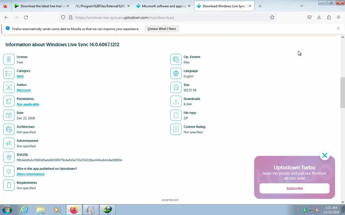Launch Internet Explorer from the taskbar

click(x=24, y=210)
